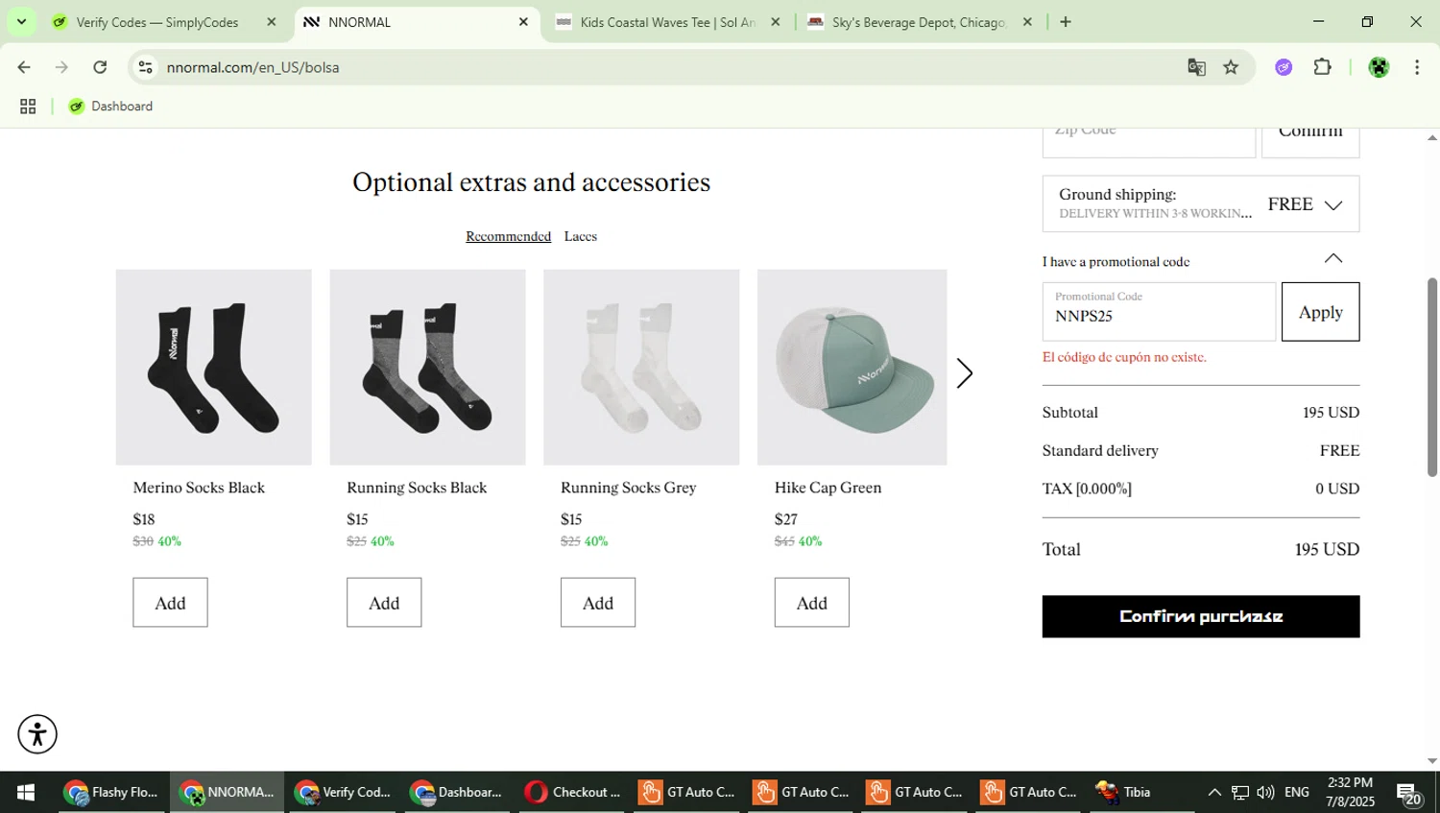The width and height of the screenshot is (1440, 813).
Task: Open Merino Socks Black product image
Action: [x=213, y=368]
